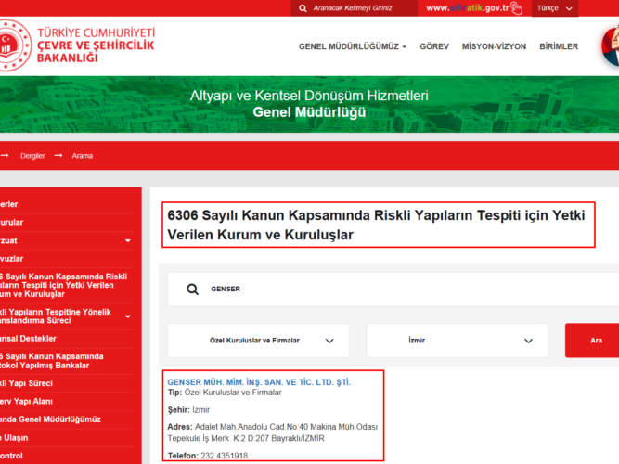Click the Türkiye Cumhuriyeti Çevre ve Şehircilik Bakanlığı title

(96, 45)
